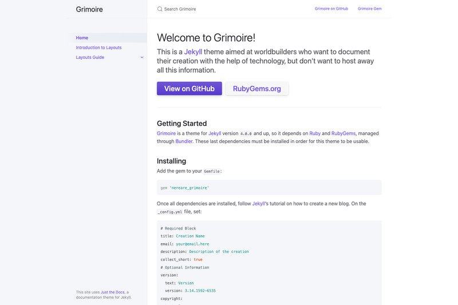Click the RubyGems.org button
458x305 pixels.
(256, 89)
